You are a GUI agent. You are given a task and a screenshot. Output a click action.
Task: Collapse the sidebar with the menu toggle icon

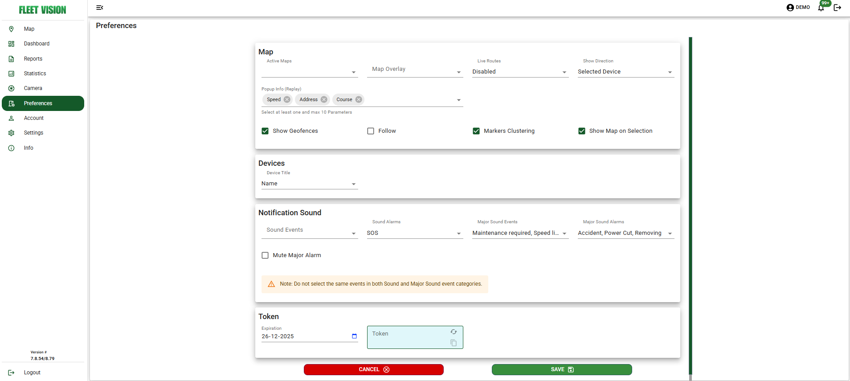pyautogui.click(x=100, y=8)
